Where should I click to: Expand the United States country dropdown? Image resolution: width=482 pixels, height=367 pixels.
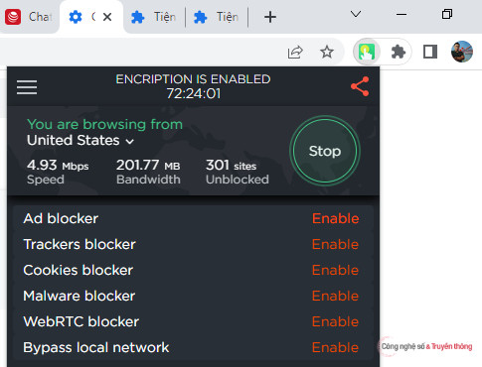pyautogui.click(x=80, y=141)
